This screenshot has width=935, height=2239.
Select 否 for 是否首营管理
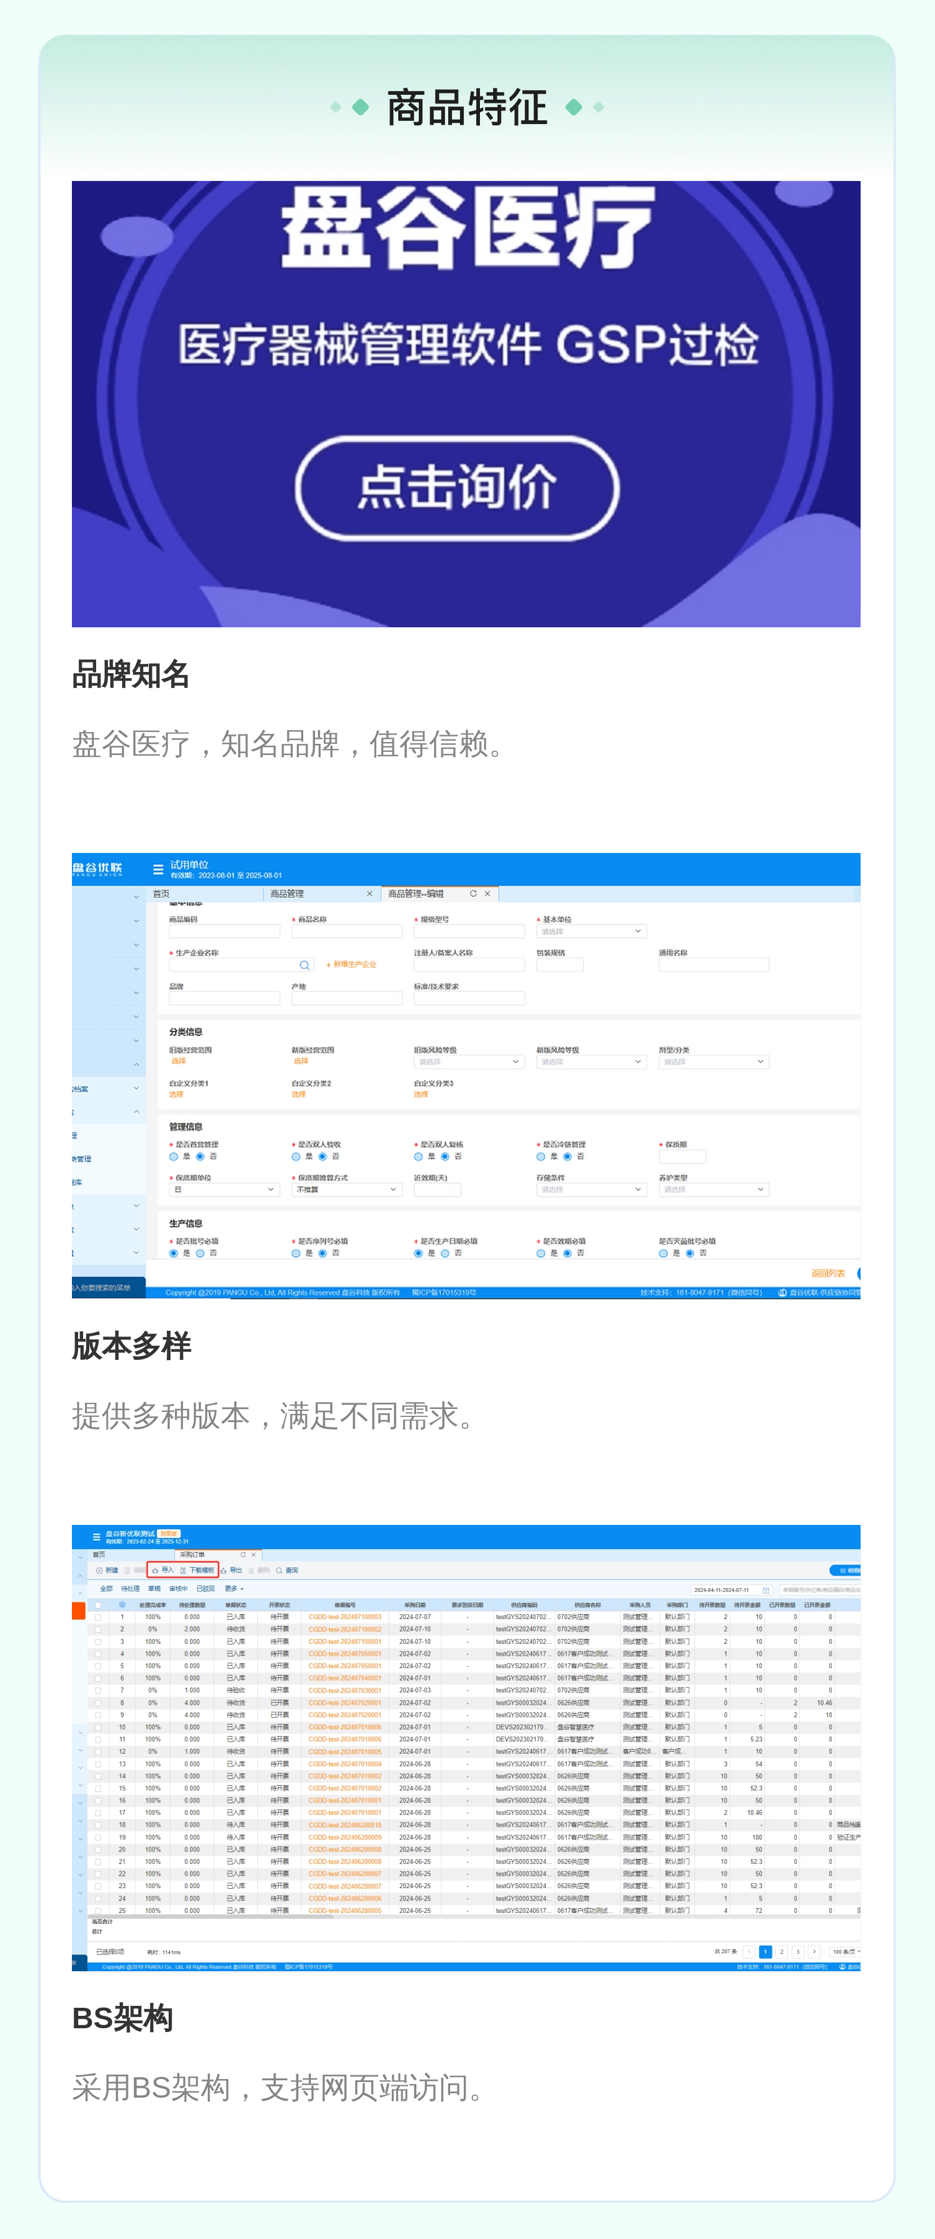pos(200,1157)
